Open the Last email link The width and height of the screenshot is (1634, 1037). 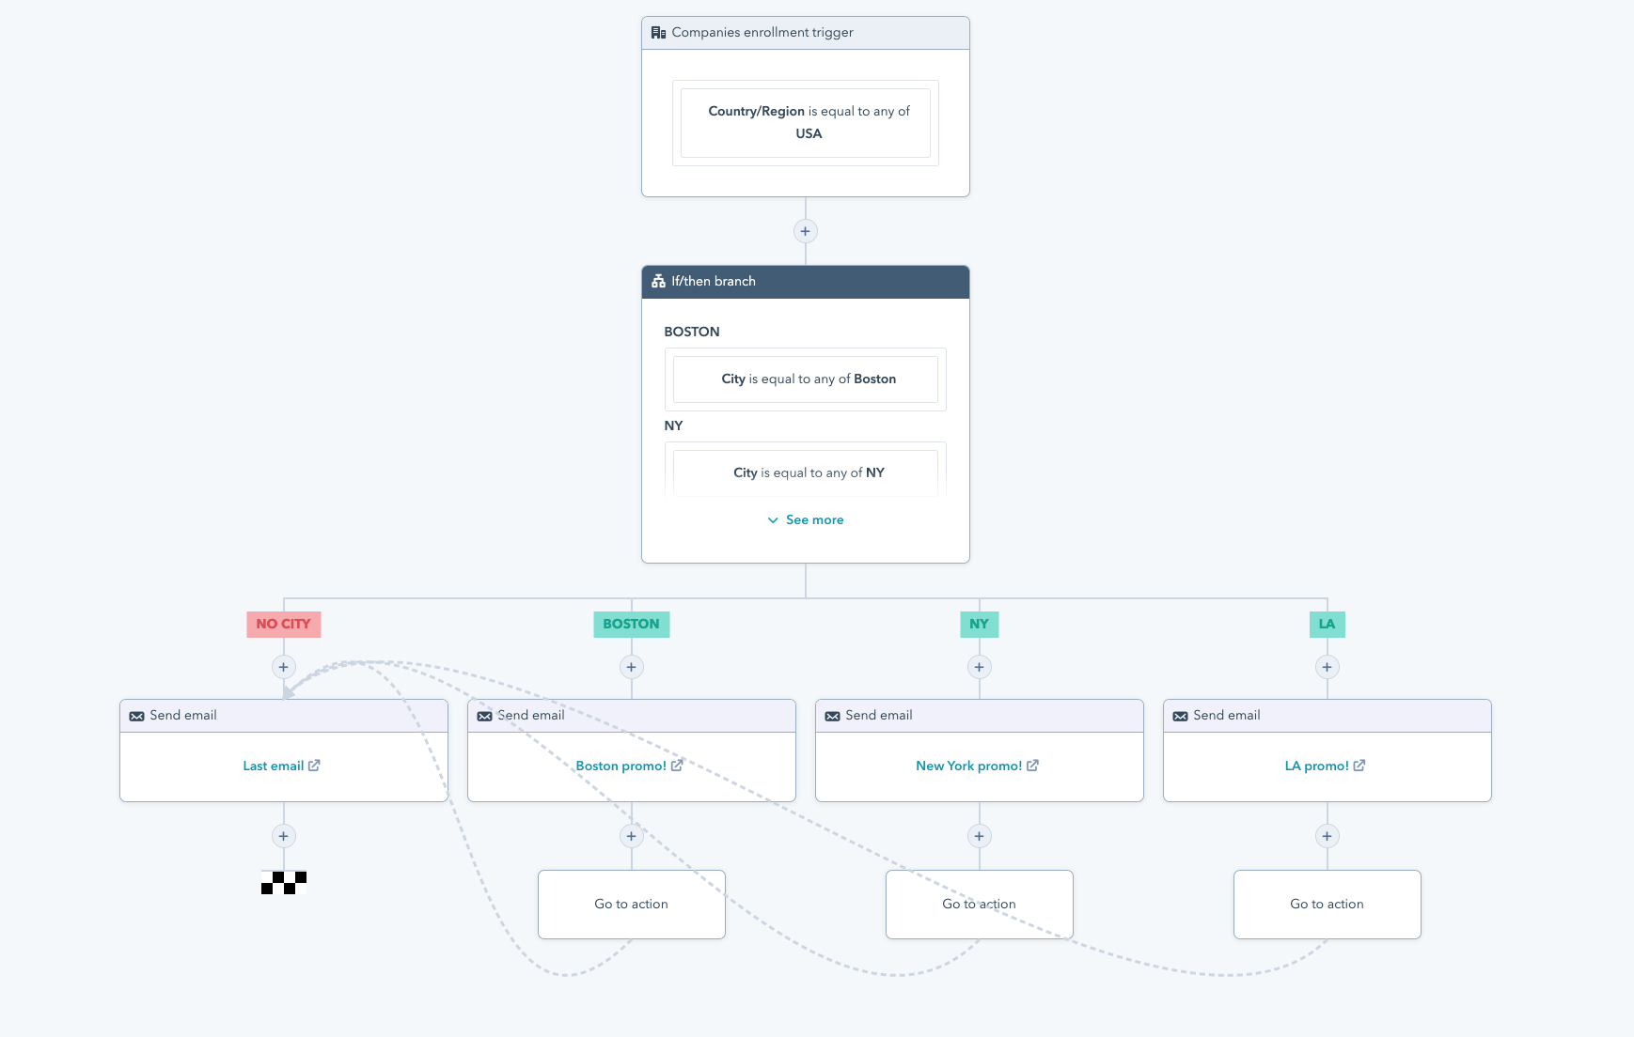tap(274, 766)
